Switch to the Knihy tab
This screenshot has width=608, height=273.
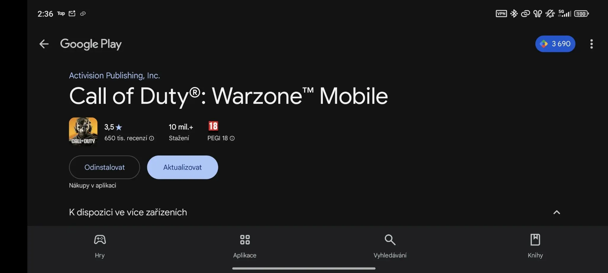(x=535, y=246)
